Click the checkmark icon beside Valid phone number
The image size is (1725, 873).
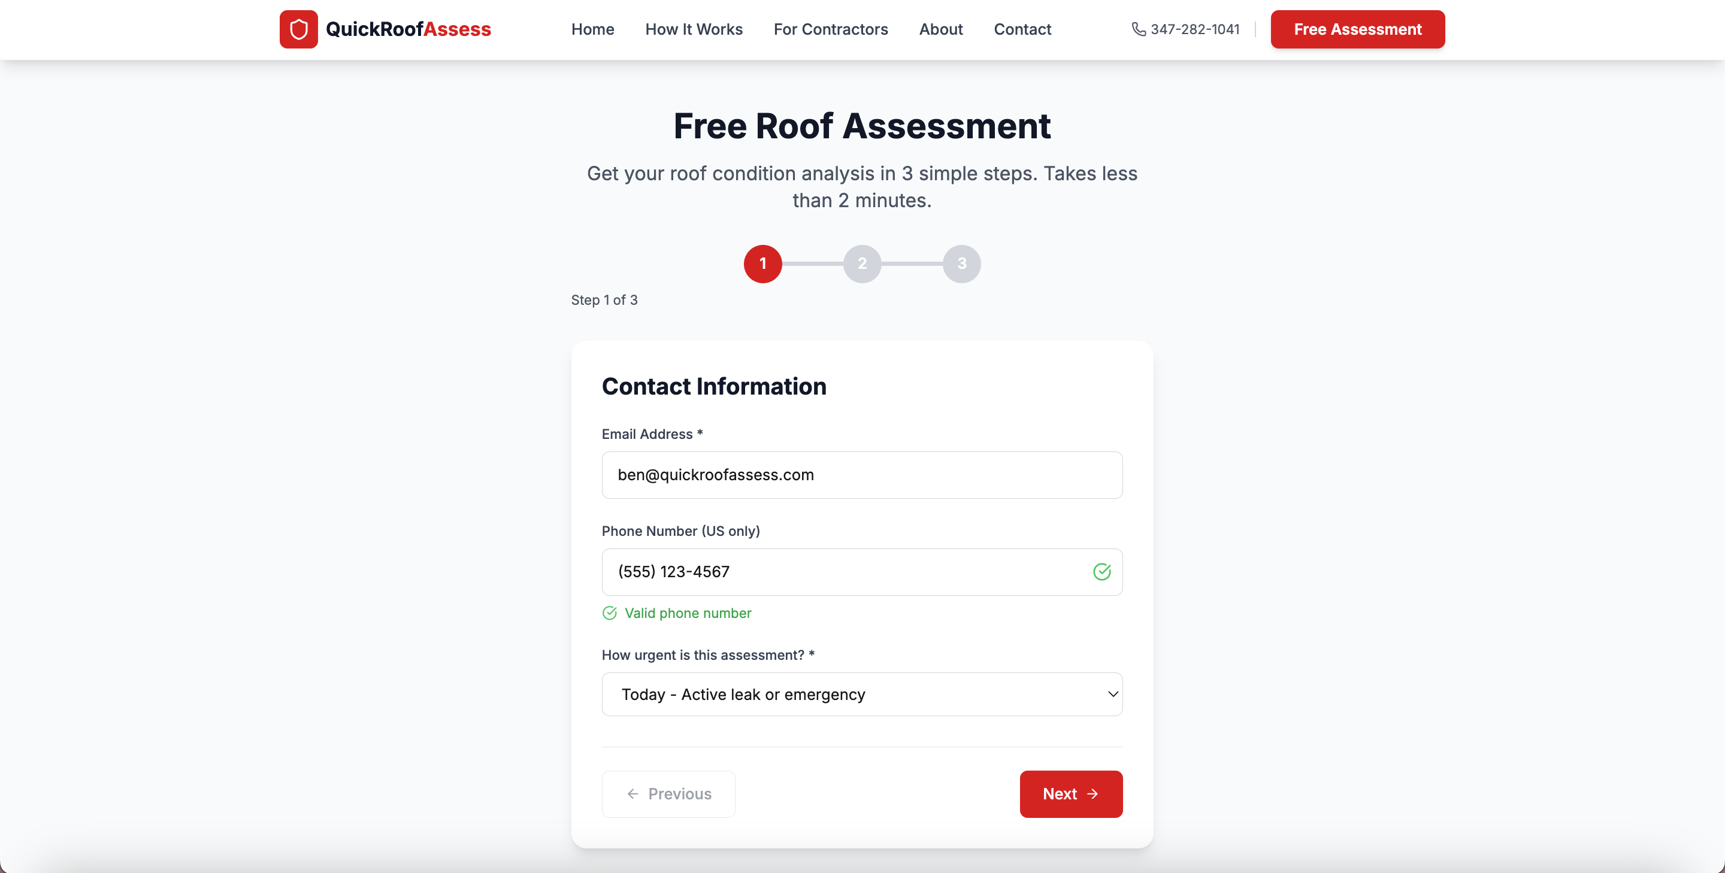(609, 613)
